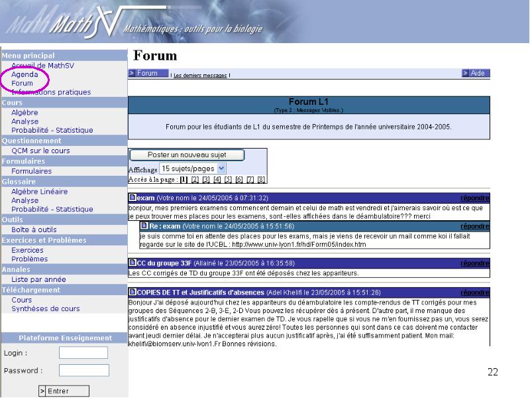Click the document icon beside COPIES DE TT post

pyautogui.click(x=132, y=292)
